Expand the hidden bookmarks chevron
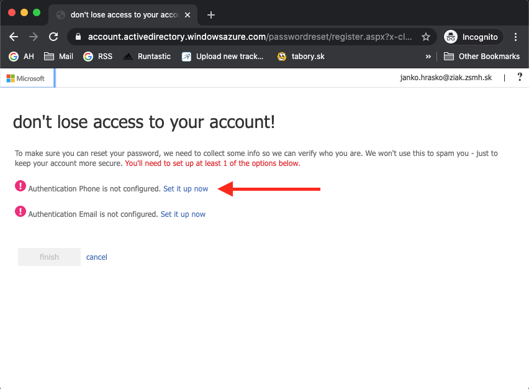529x389 pixels. [x=428, y=57]
